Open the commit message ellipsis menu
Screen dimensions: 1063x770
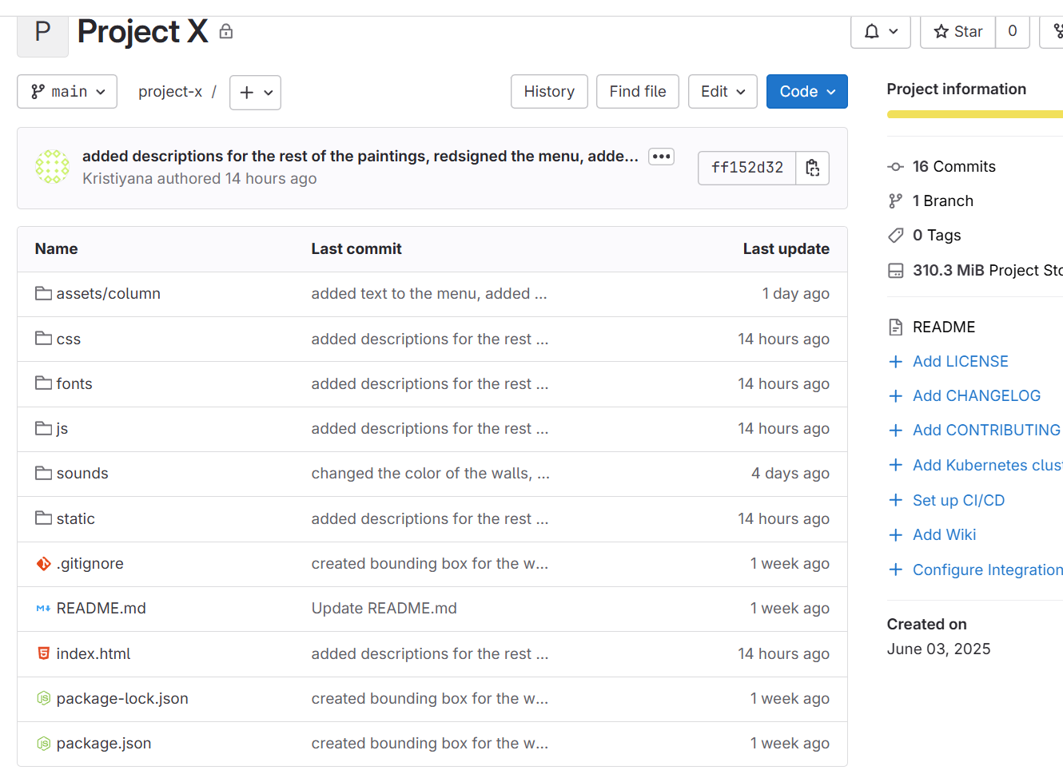point(661,157)
